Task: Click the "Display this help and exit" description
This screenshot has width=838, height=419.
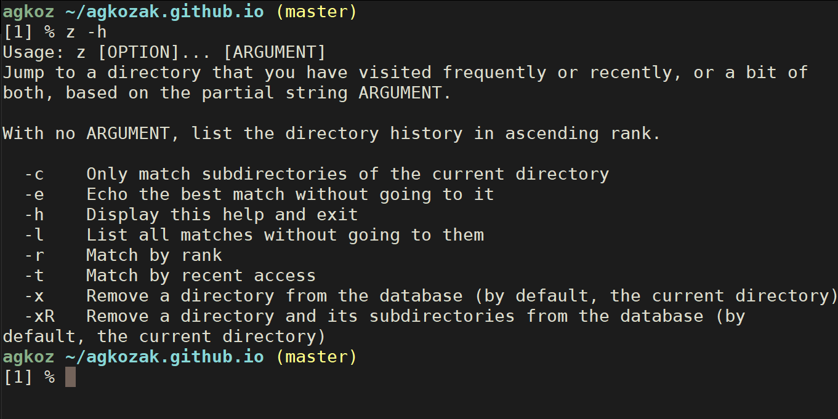Action: click(x=222, y=215)
